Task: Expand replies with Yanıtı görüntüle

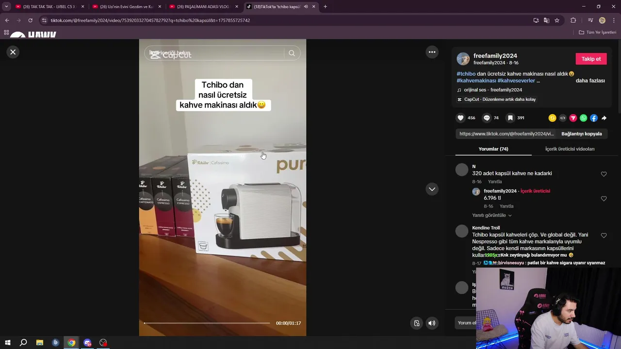Action: [x=491, y=215]
